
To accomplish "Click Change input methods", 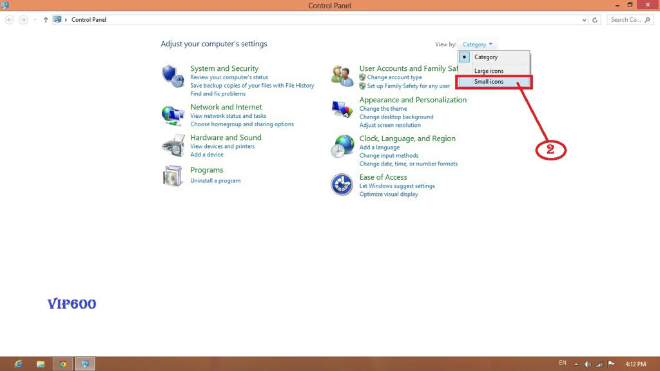I will click(x=389, y=156).
